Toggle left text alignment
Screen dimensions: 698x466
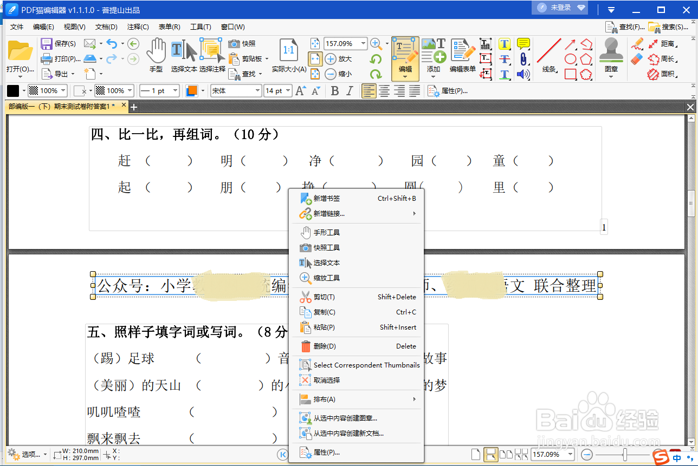(x=369, y=91)
